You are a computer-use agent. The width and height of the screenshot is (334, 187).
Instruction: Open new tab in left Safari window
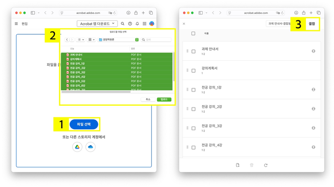click(143, 13)
